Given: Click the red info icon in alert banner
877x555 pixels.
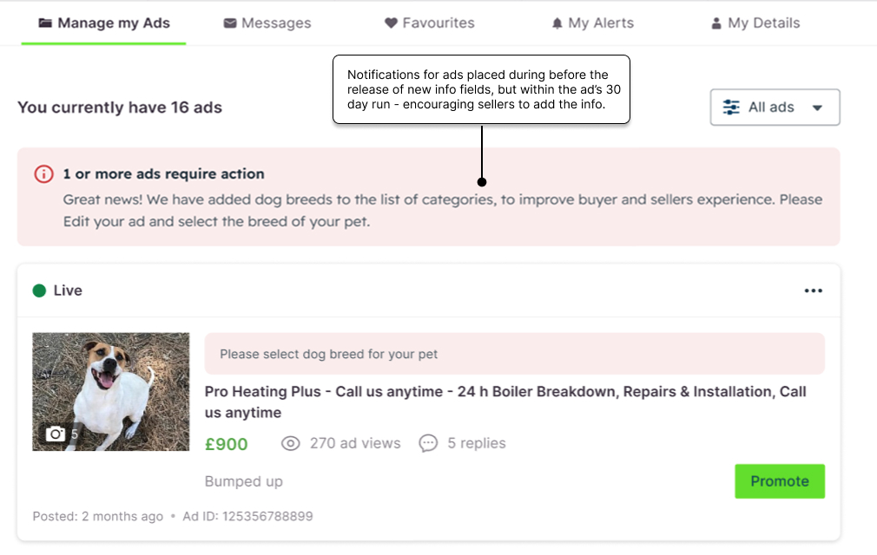Looking at the screenshot, I should tap(43, 174).
